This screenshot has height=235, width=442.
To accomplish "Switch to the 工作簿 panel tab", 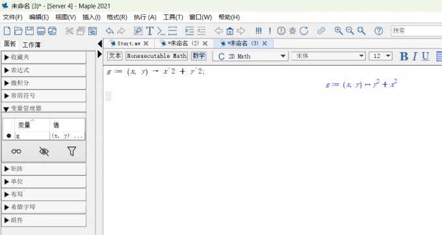I will tap(31, 45).
